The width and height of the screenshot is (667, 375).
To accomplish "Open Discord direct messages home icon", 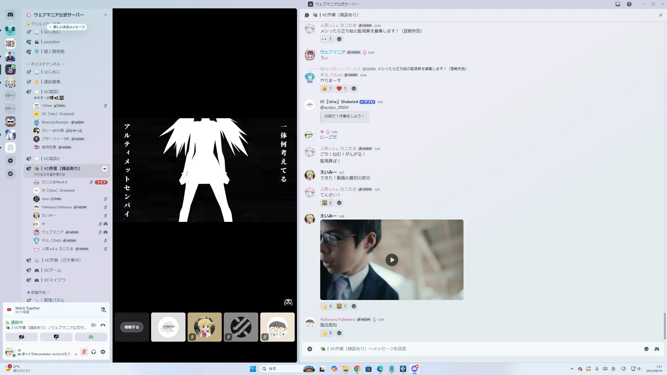I will pos(10,15).
